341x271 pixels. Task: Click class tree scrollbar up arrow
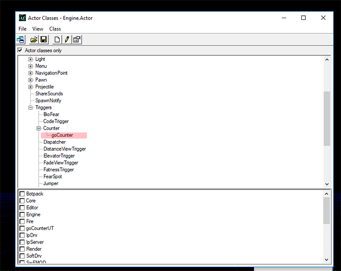point(327,60)
